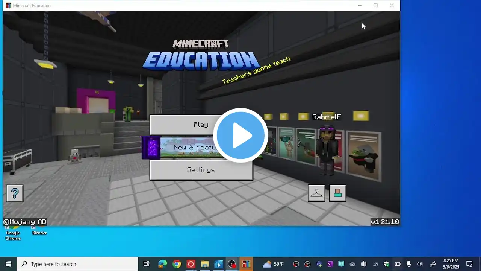The height and width of the screenshot is (271, 481).
Task: Click the large video play overlay button
Action: [240, 135]
